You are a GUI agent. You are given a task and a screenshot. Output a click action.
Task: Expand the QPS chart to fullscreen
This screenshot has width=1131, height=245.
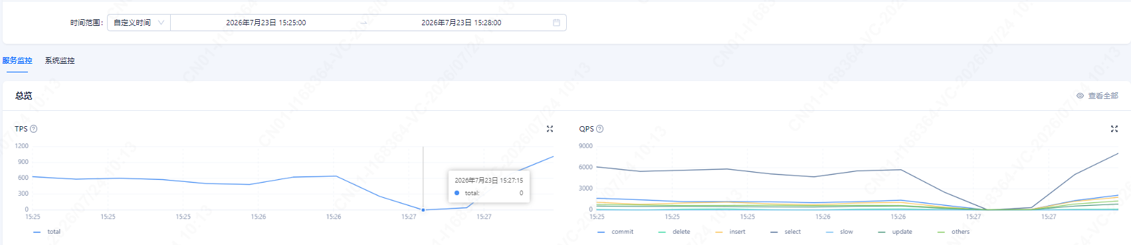pos(1114,129)
